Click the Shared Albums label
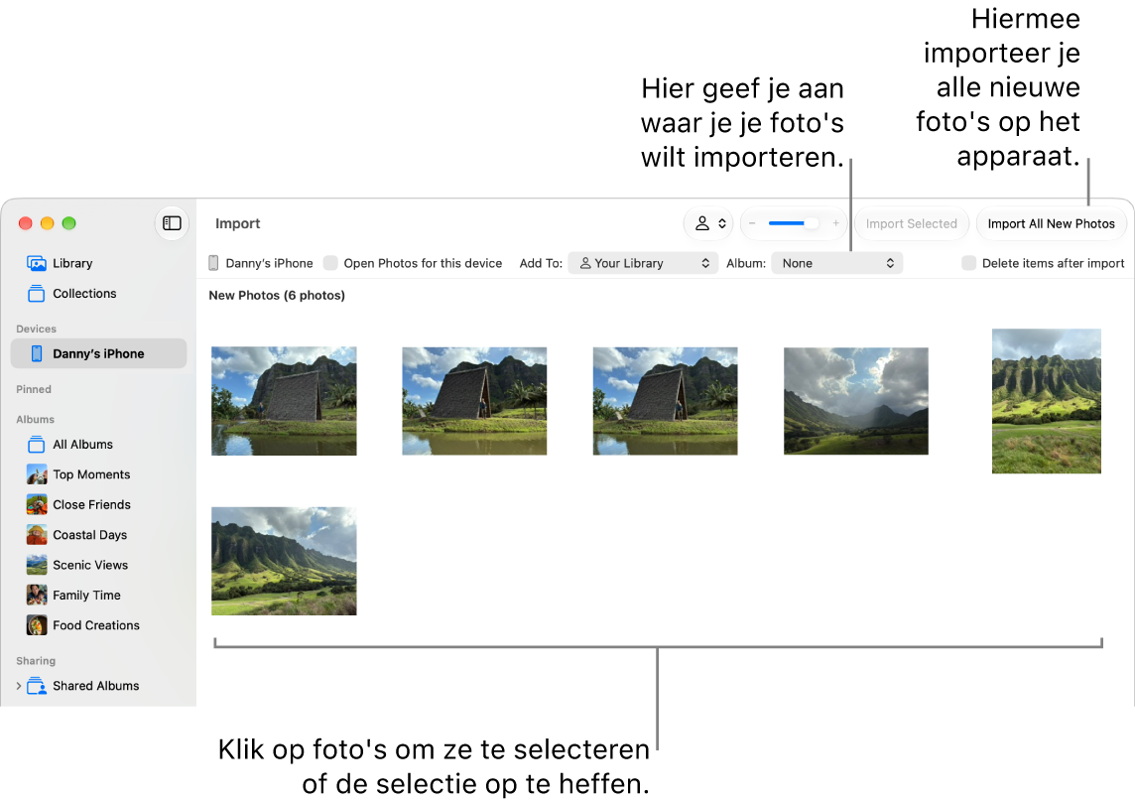The width and height of the screenshot is (1135, 803). pyautogui.click(x=95, y=686)
